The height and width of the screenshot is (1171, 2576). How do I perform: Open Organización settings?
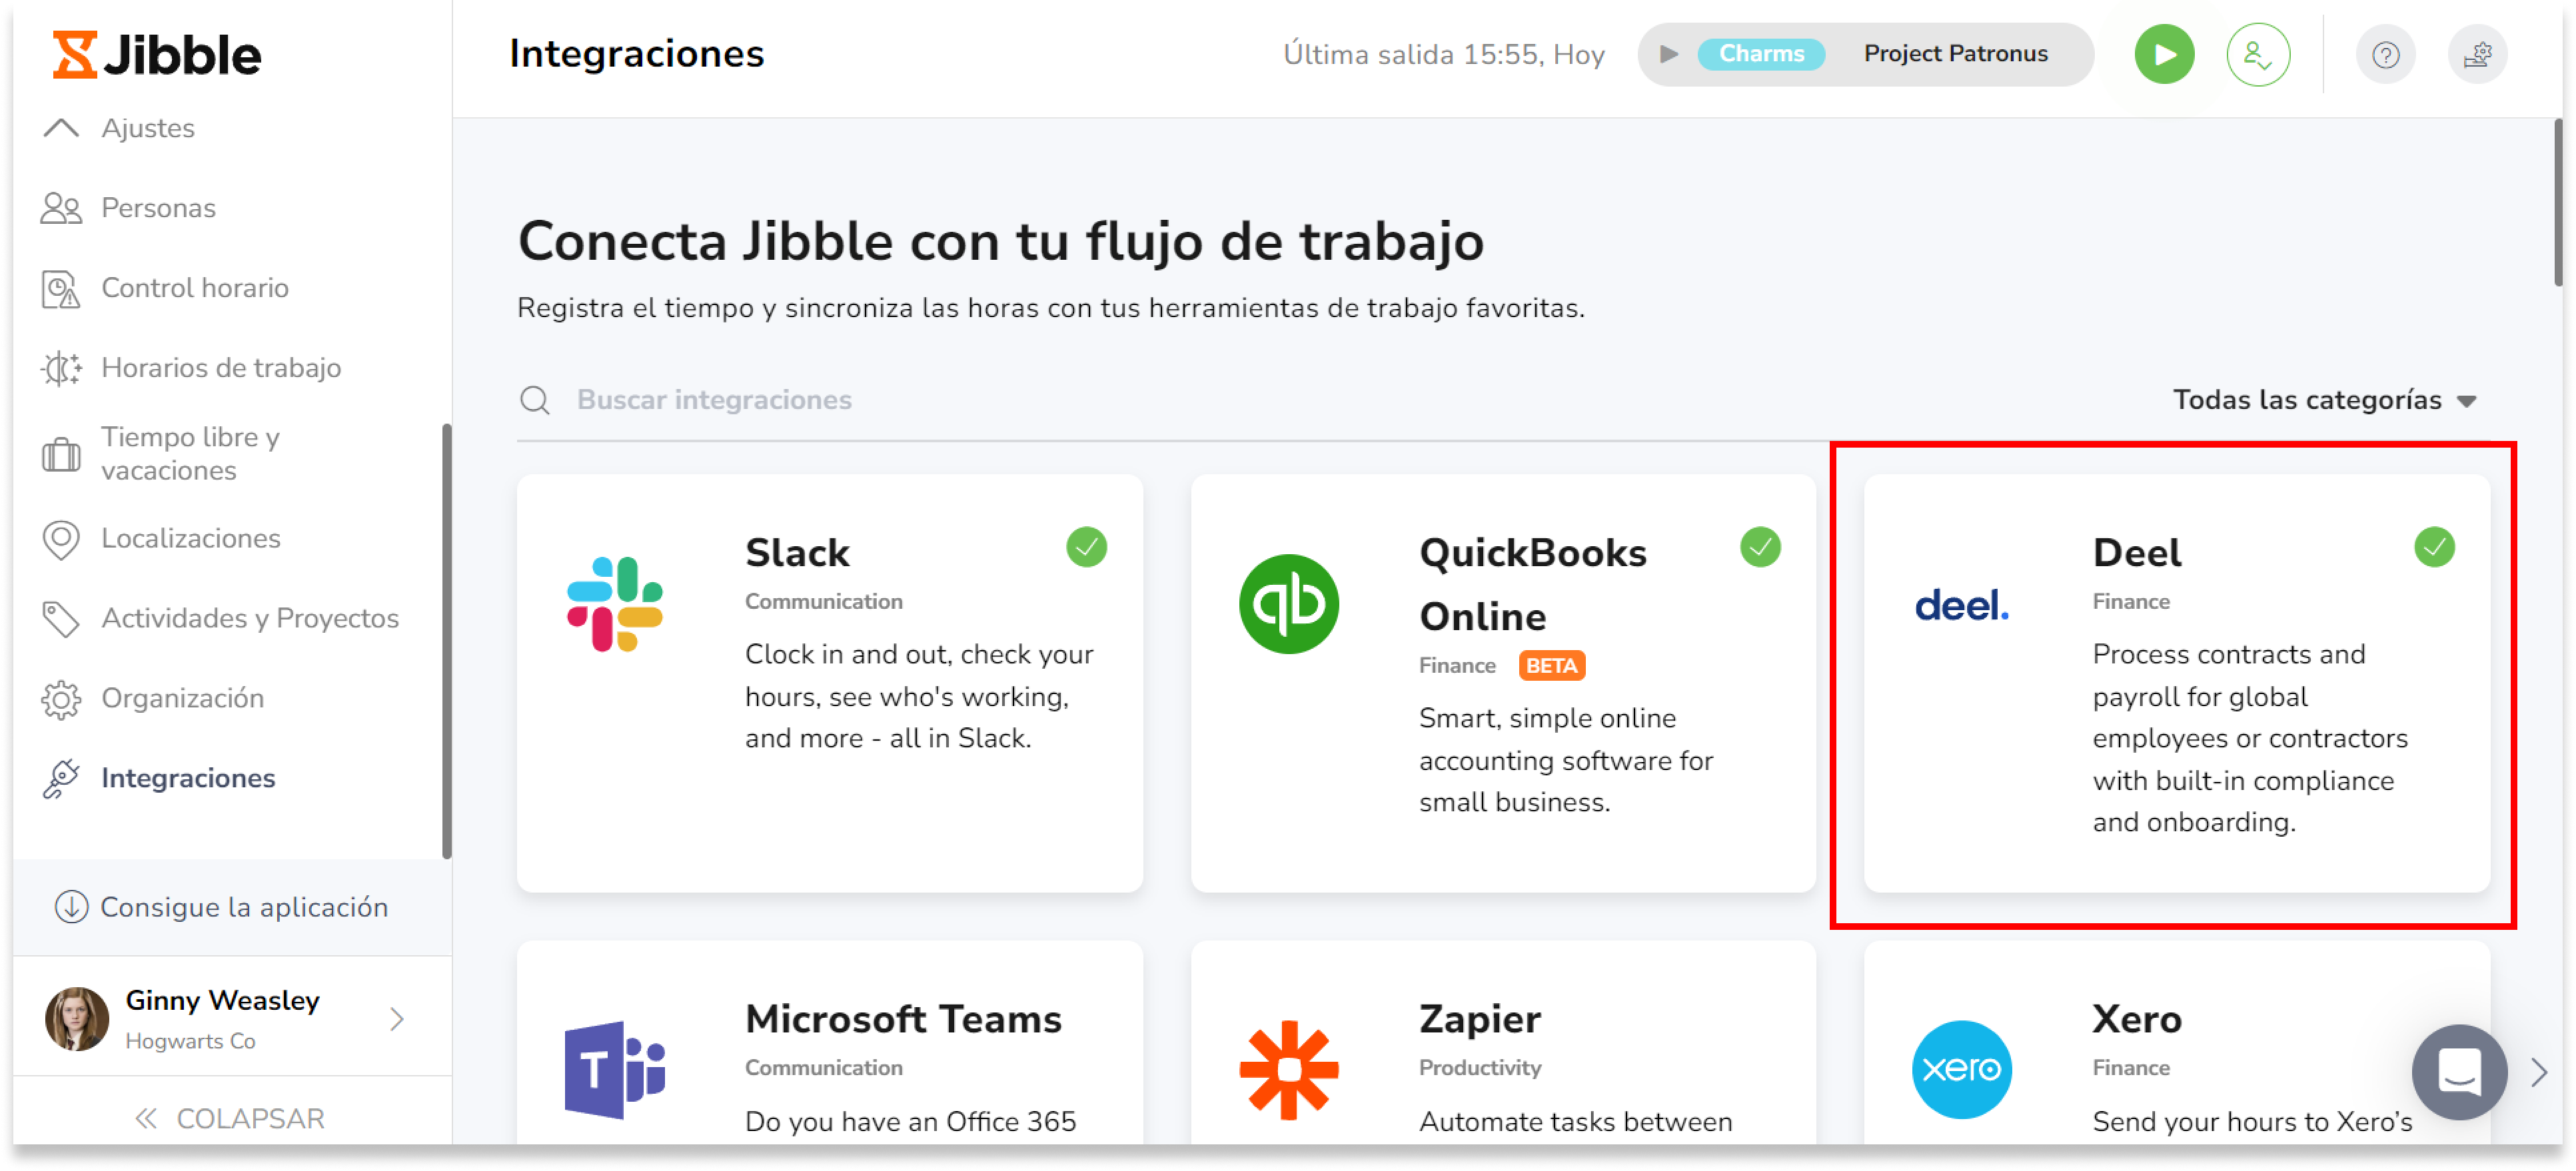(x=183, y=698)
